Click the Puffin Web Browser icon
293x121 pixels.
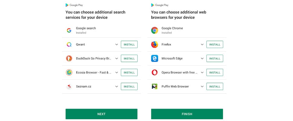(x=155, y=87)
